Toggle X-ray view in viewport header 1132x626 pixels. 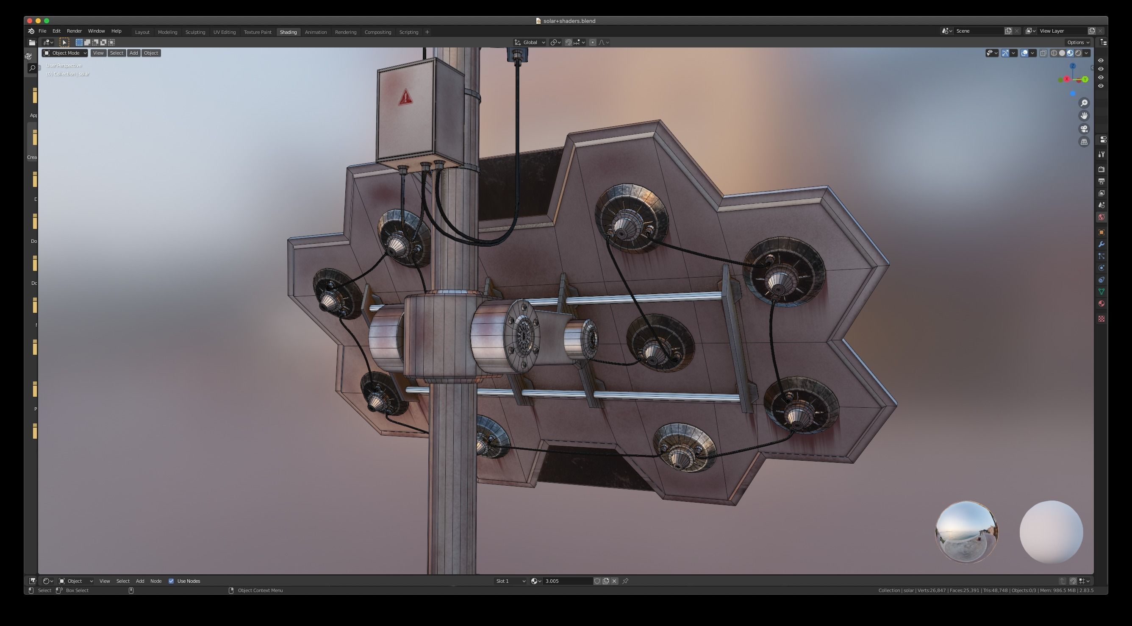coord(1043,53)
